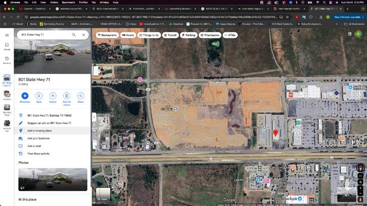Show more bookmarks with the chevron

click(337, 24)
